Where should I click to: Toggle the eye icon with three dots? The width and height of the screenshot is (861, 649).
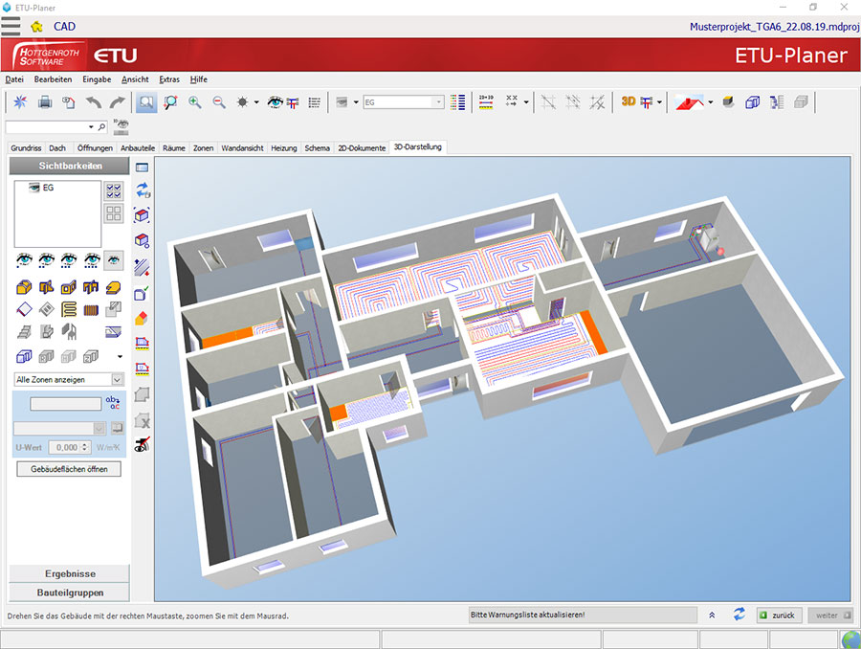(69, 260)
